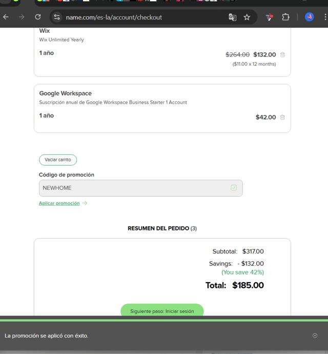Click the $42.00 Google Workspace price
328x354 pixels.
(x=266, y=117)
